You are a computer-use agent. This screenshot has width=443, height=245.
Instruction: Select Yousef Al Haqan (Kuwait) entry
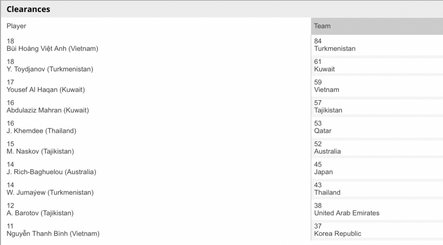coord(156,86)
